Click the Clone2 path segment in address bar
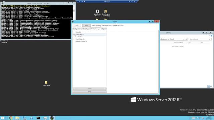 pos(172,39)
